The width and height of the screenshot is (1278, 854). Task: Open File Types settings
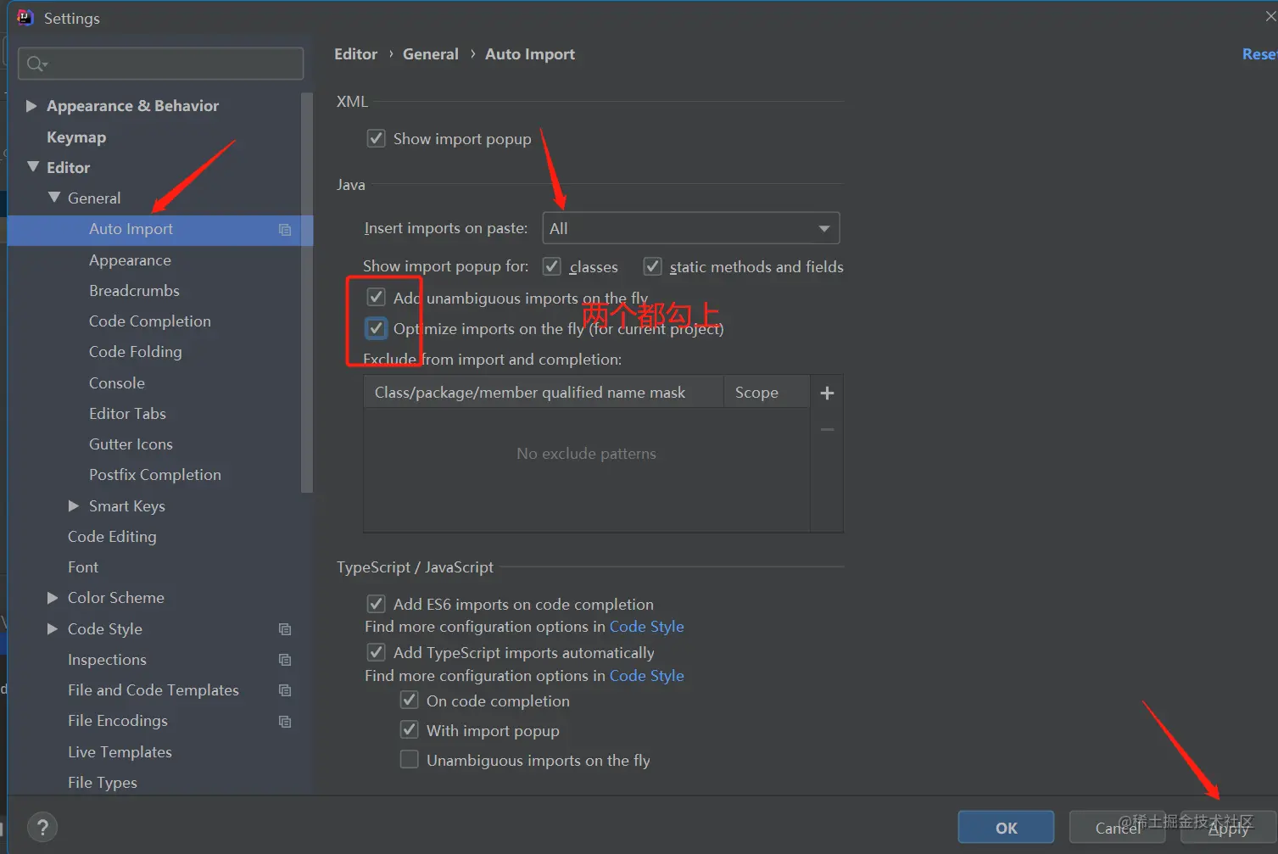[x=103, y=783]
